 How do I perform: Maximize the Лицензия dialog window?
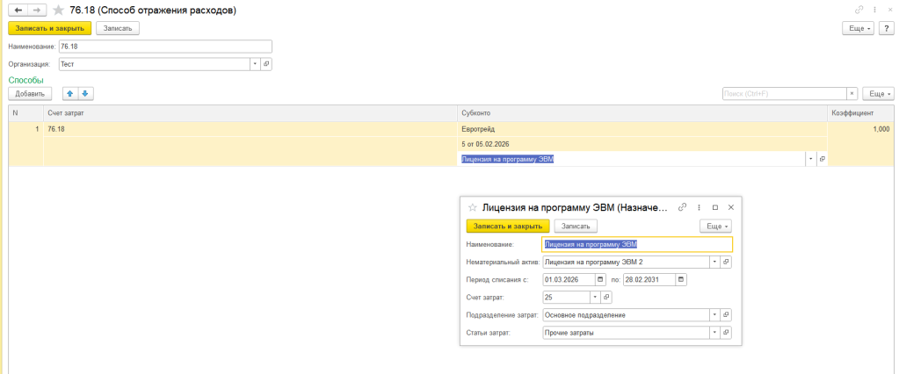[715, 207]
